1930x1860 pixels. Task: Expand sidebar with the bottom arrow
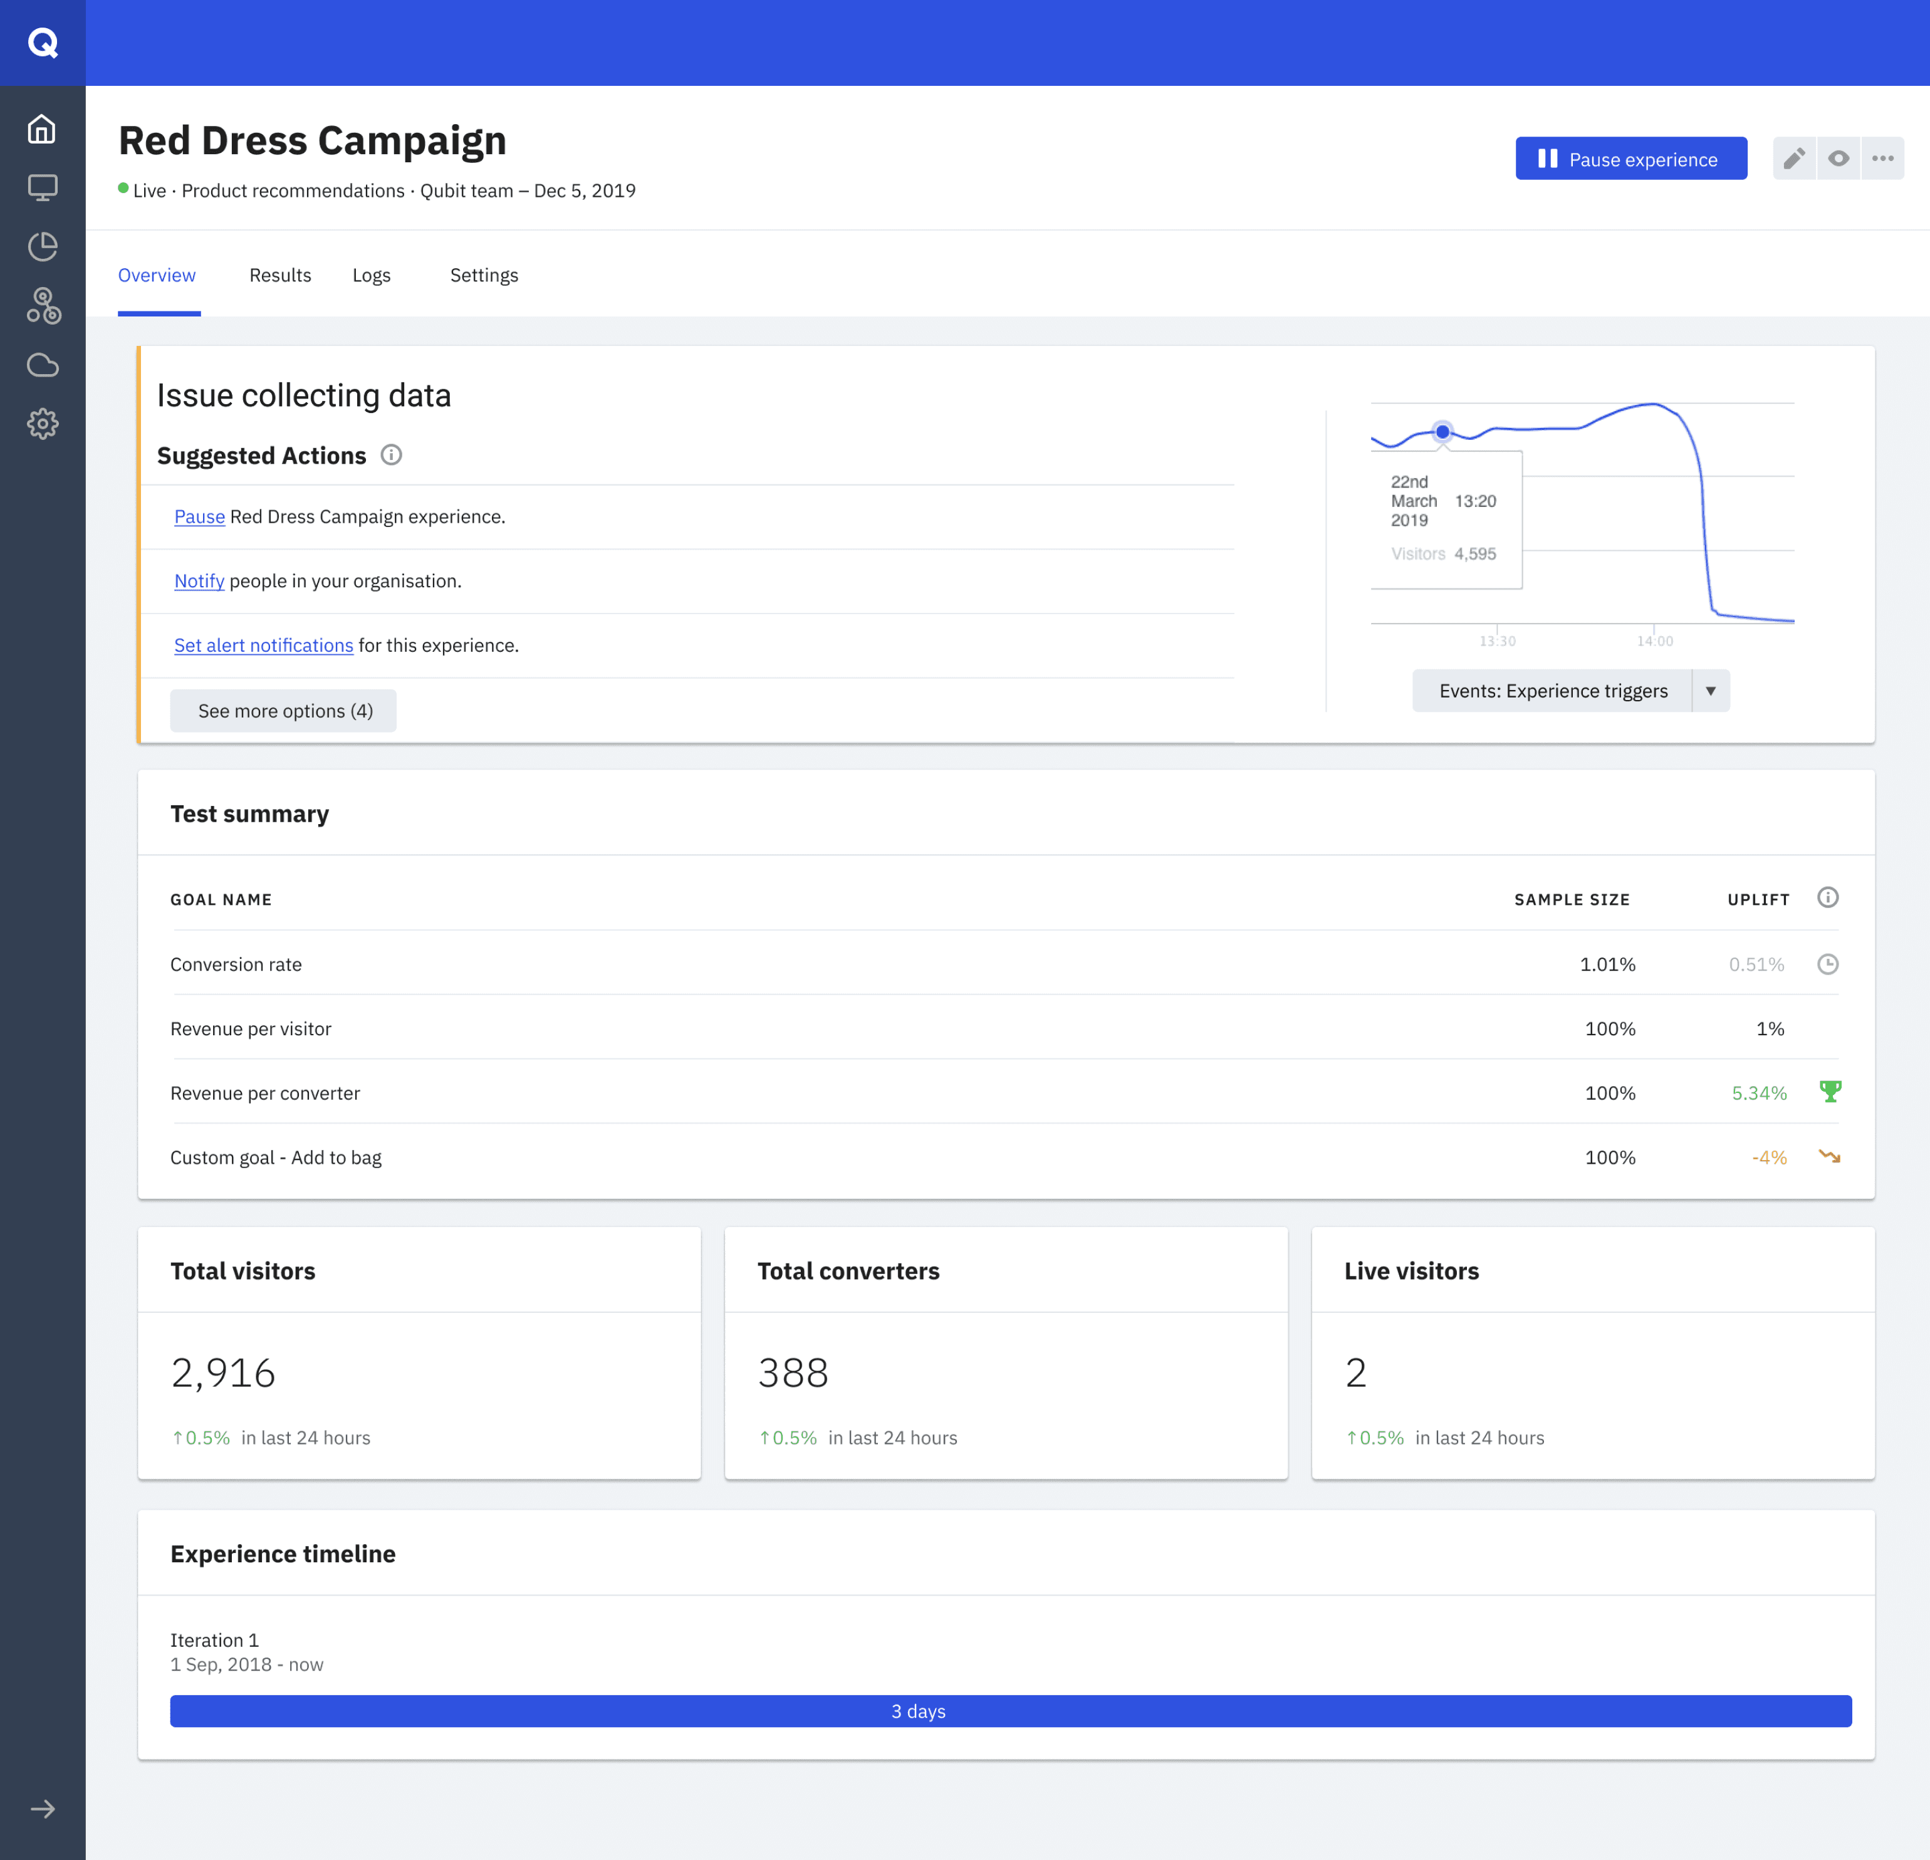point(43,1809)
